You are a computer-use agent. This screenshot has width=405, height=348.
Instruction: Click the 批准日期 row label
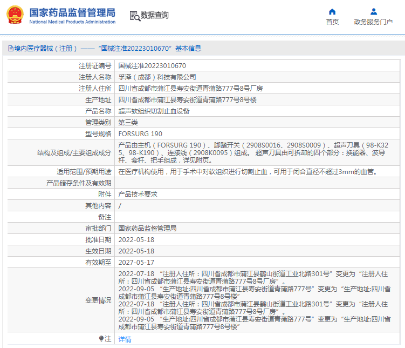point(98,240)
